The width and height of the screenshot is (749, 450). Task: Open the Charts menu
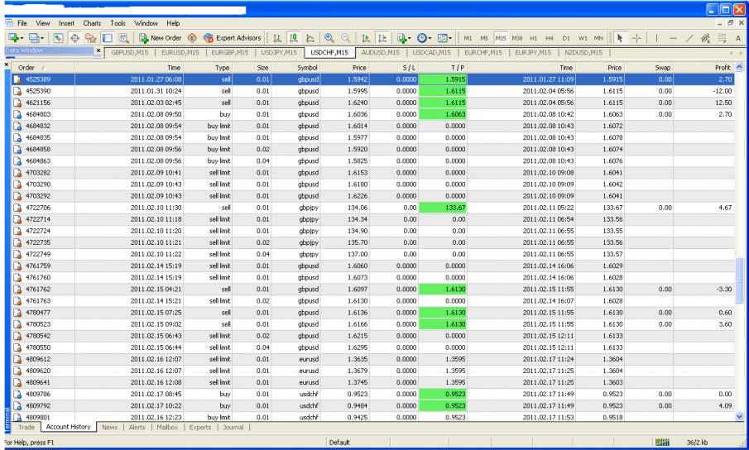pyautogui.click(x=94, y=22)
